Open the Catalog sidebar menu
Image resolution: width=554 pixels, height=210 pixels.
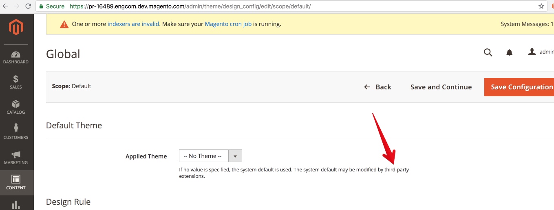[x=16, y=107]
